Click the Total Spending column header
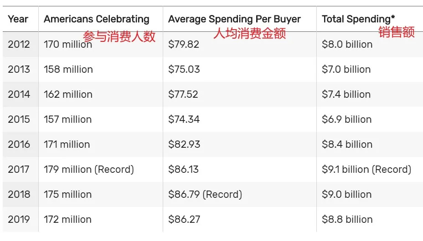The width and height of the screenshot is (423, 241). click(x=358, y=19)
